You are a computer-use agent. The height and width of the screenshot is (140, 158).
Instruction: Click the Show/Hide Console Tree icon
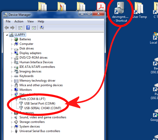[x=20, y=28]
